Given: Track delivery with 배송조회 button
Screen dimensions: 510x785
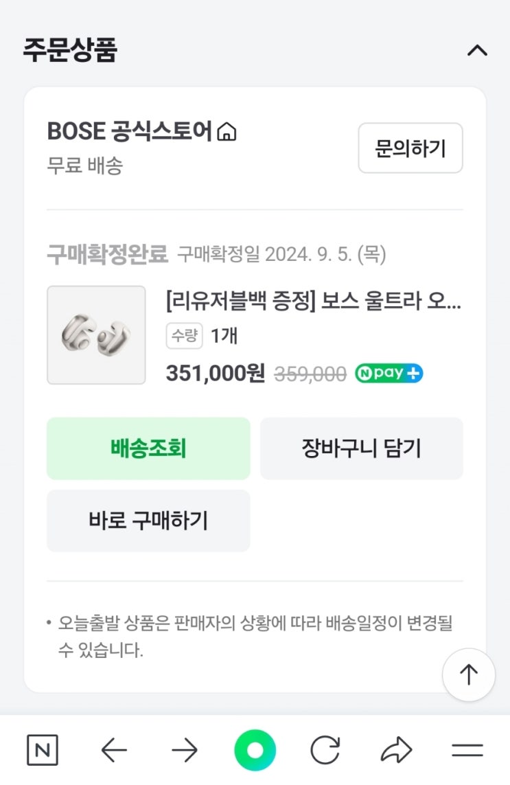Looking at the screenshot, I should pos(148,448).
